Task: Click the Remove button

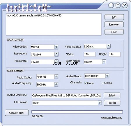Action: point(114,24)
